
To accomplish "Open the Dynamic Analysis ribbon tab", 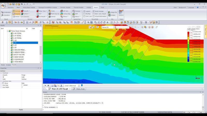I will tap(65, 7).
